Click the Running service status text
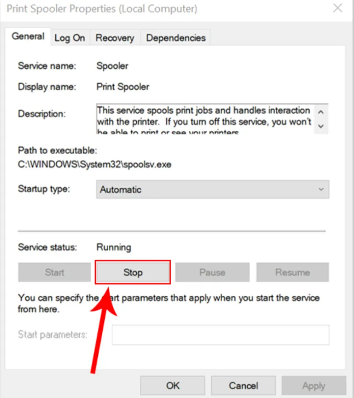Screen dimensions: 354x398 click(114, 247)
